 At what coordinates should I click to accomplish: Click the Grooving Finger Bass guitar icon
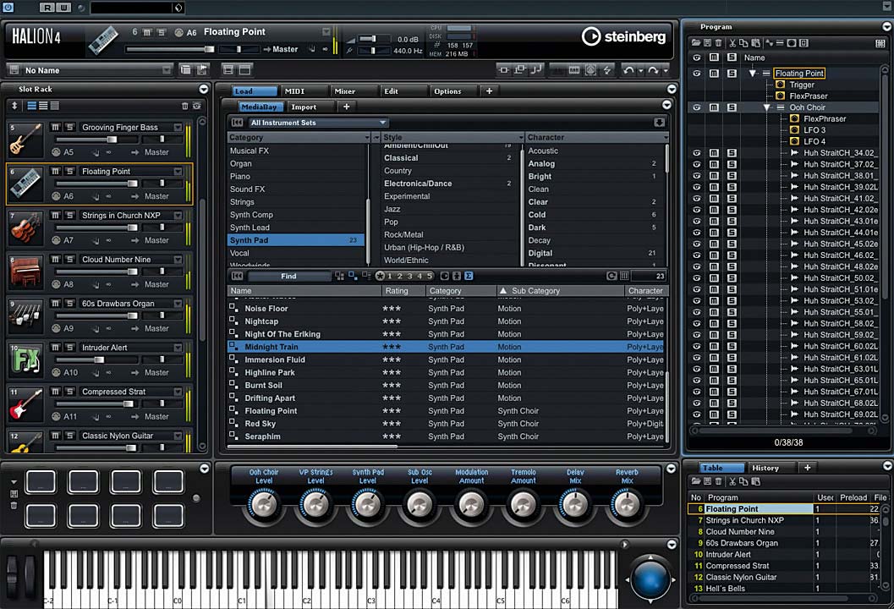pos(25,140)
